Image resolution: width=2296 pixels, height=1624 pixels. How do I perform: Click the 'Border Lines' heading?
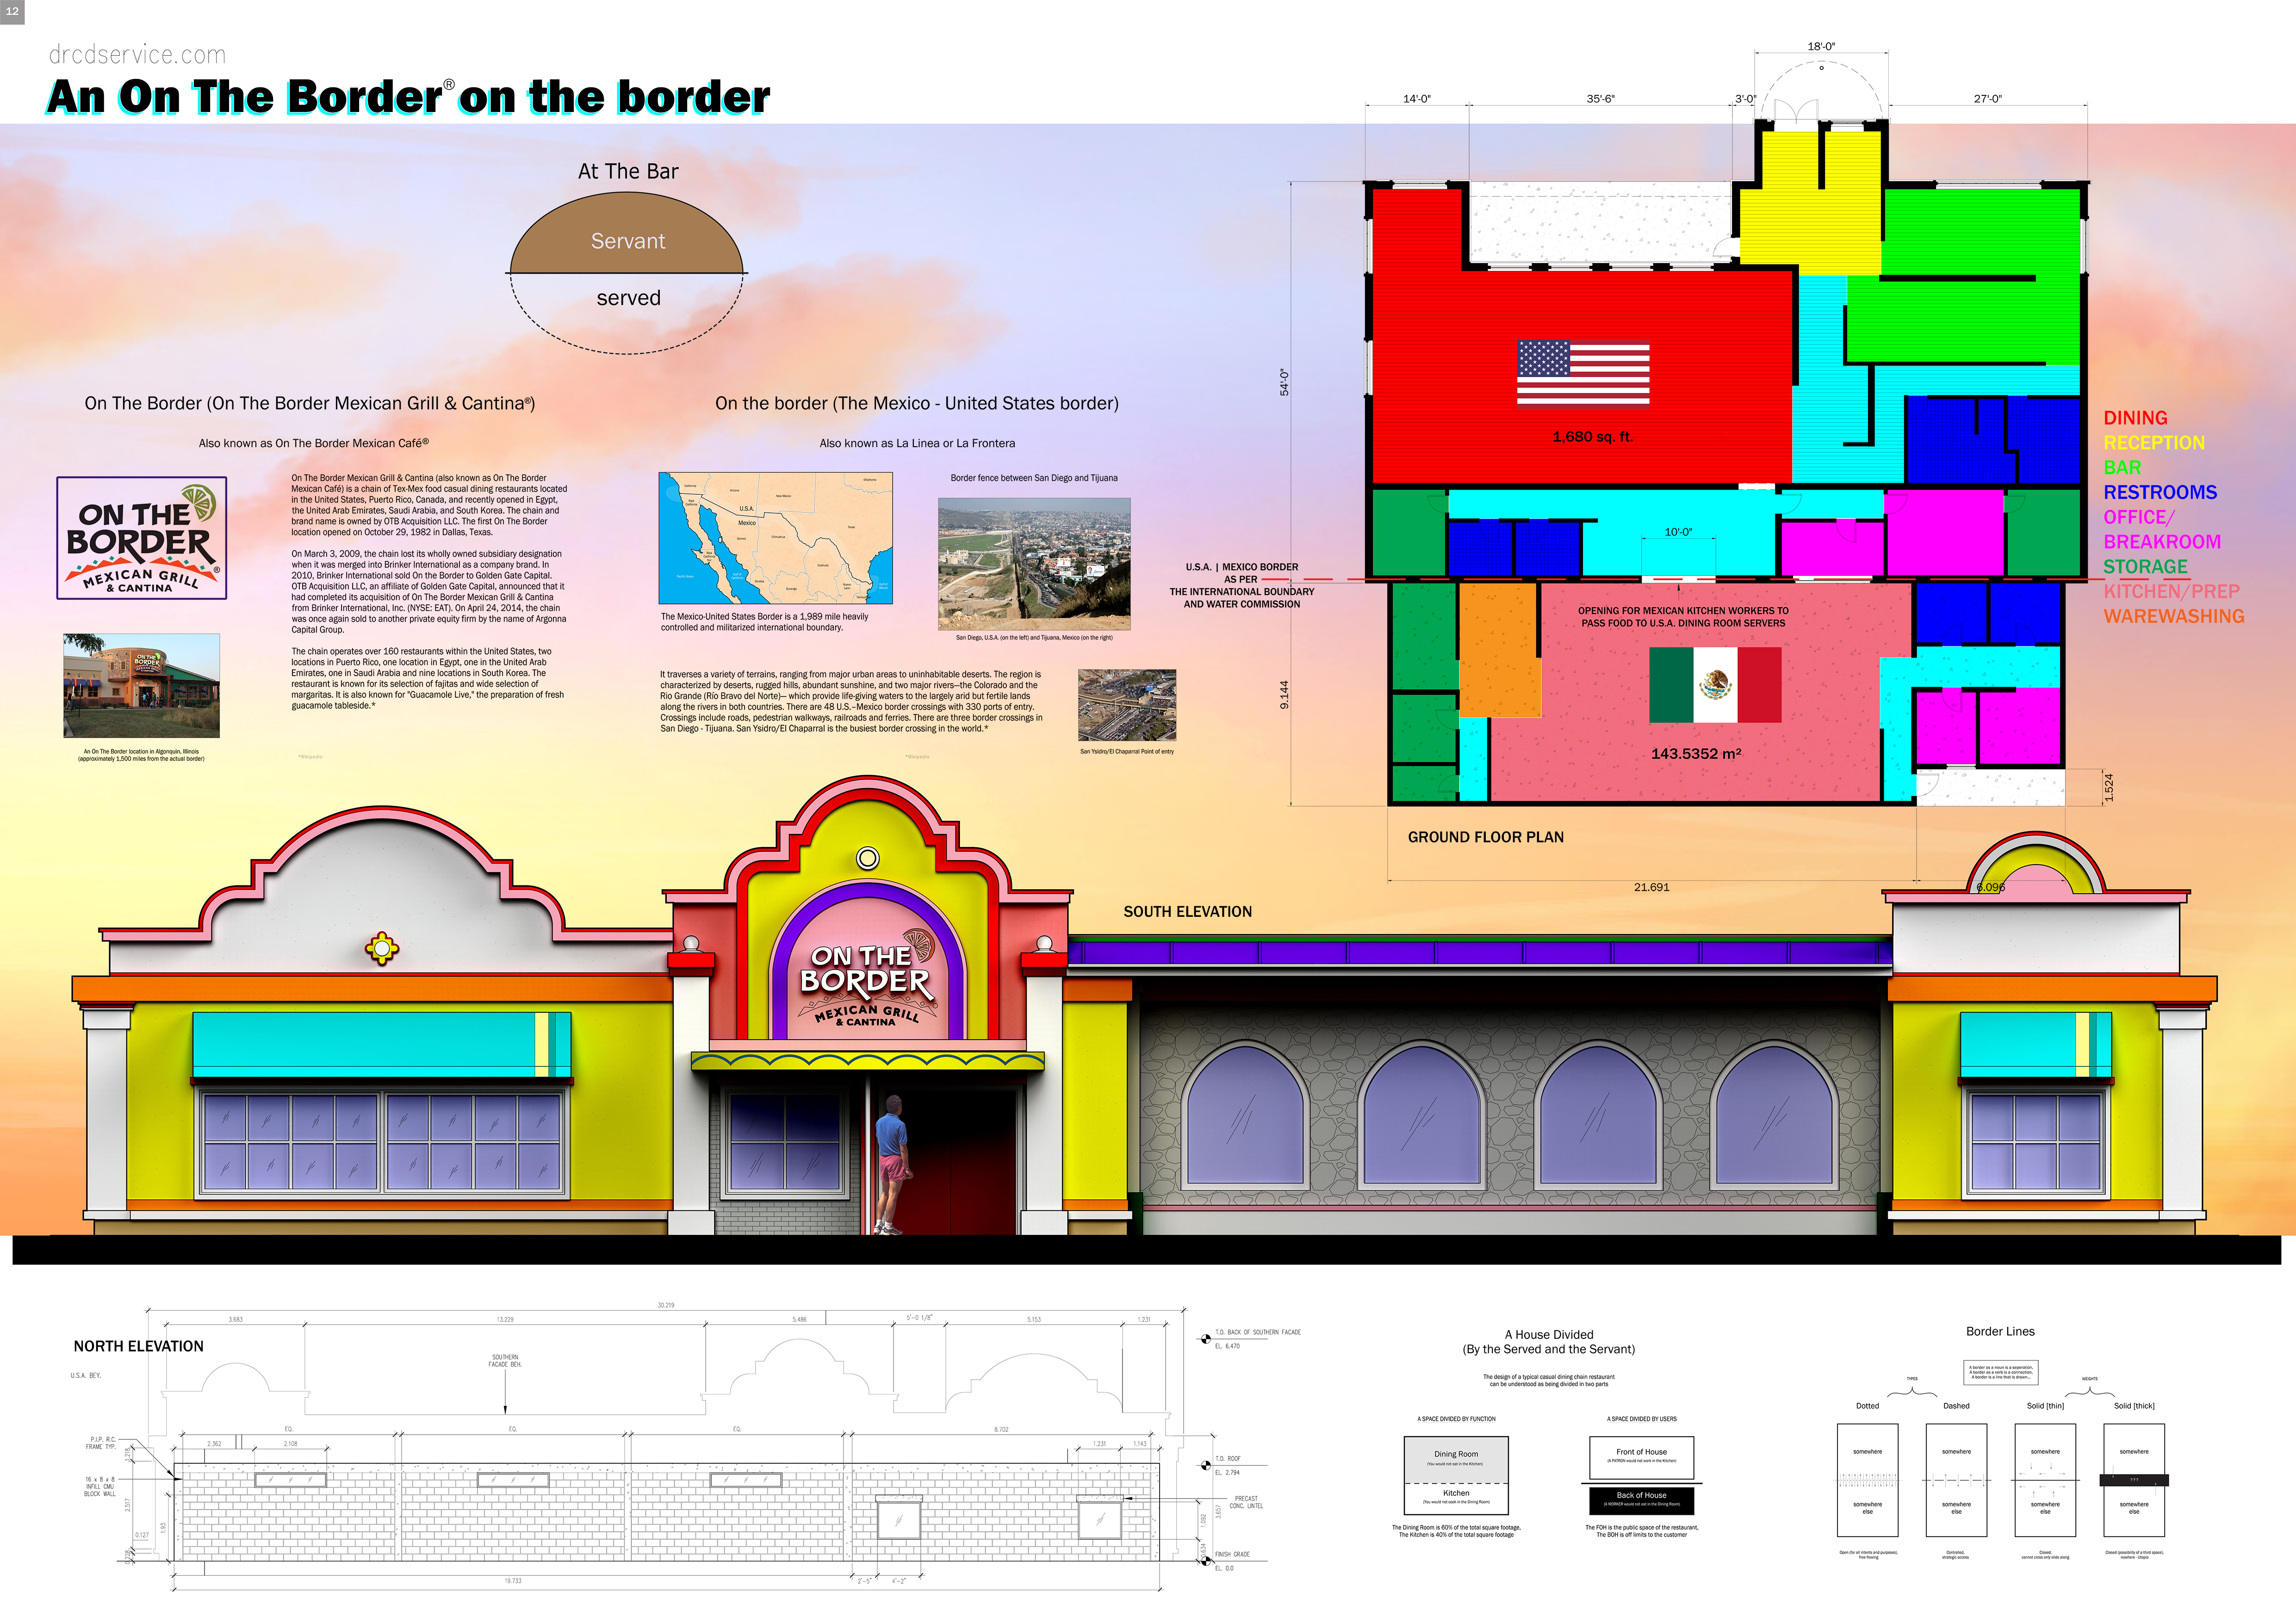pos(2000,1331)
